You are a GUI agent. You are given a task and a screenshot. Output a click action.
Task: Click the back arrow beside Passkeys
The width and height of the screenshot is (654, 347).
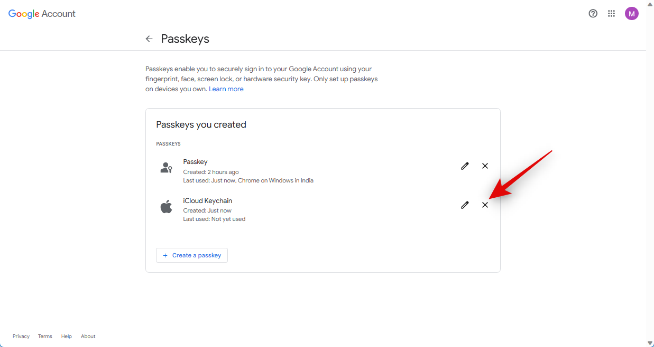[149, 39]
